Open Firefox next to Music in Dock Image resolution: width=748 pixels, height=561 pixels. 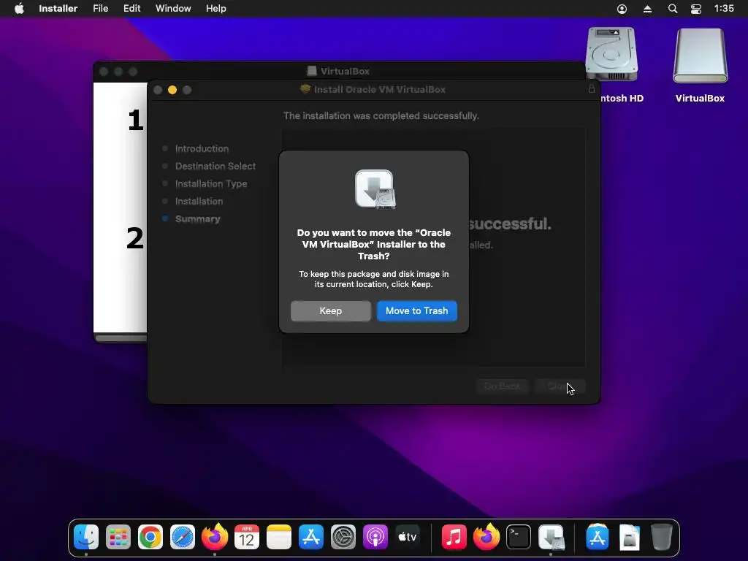(x=486, y=537)
